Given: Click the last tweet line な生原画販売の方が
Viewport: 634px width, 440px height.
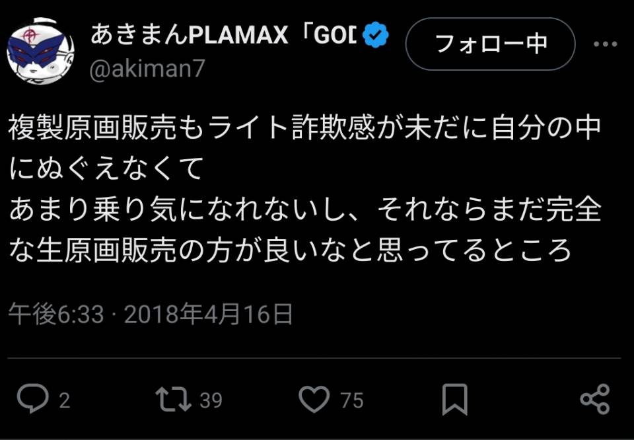Looking at the screenshot, I should pyautogui.click(x=289, y=251).
